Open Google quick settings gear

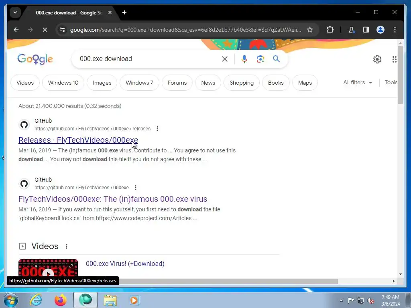[377, 59]
